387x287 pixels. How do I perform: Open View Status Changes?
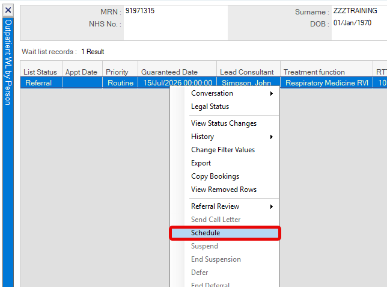click(224, 123)
